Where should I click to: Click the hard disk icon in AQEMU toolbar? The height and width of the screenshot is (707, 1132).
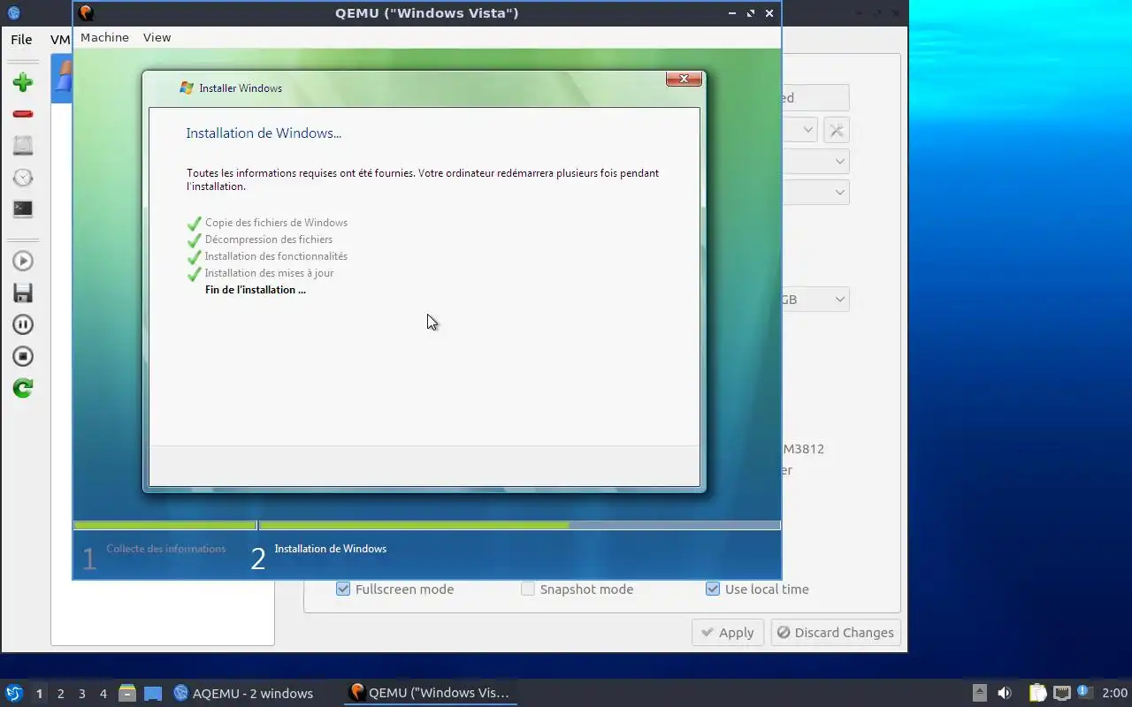pyautogui.click(x=23, y=146)
